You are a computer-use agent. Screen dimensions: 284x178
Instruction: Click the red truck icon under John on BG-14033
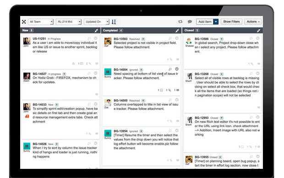[27, 117]
